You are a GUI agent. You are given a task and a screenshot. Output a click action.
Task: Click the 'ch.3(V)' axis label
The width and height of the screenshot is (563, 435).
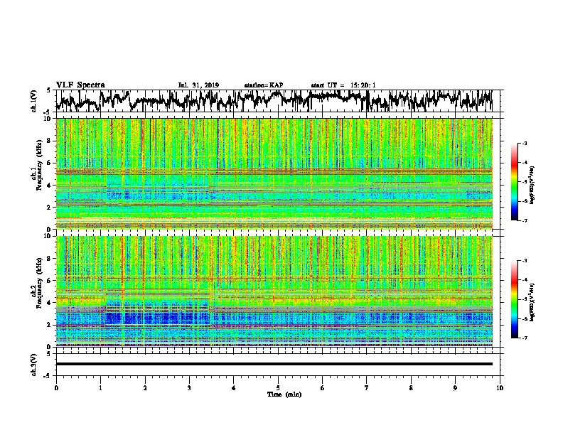(33, 365)
